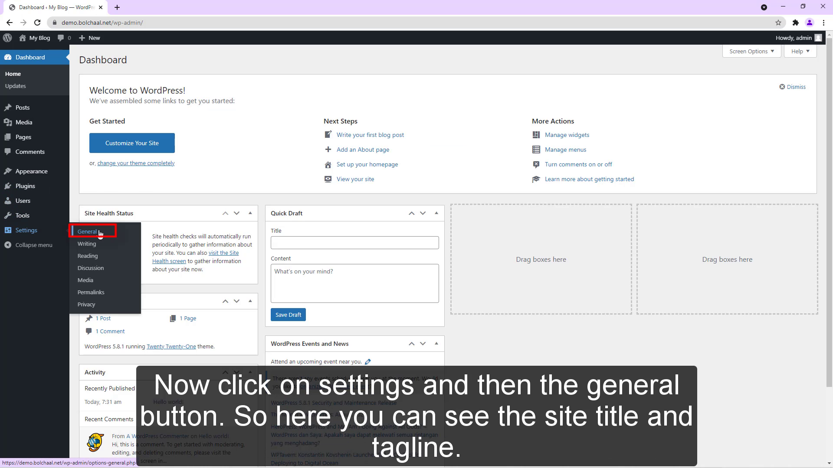Screen dimensions: 833x468
Task: Move WordPress Events and News box up
Action: pos(411,344)
